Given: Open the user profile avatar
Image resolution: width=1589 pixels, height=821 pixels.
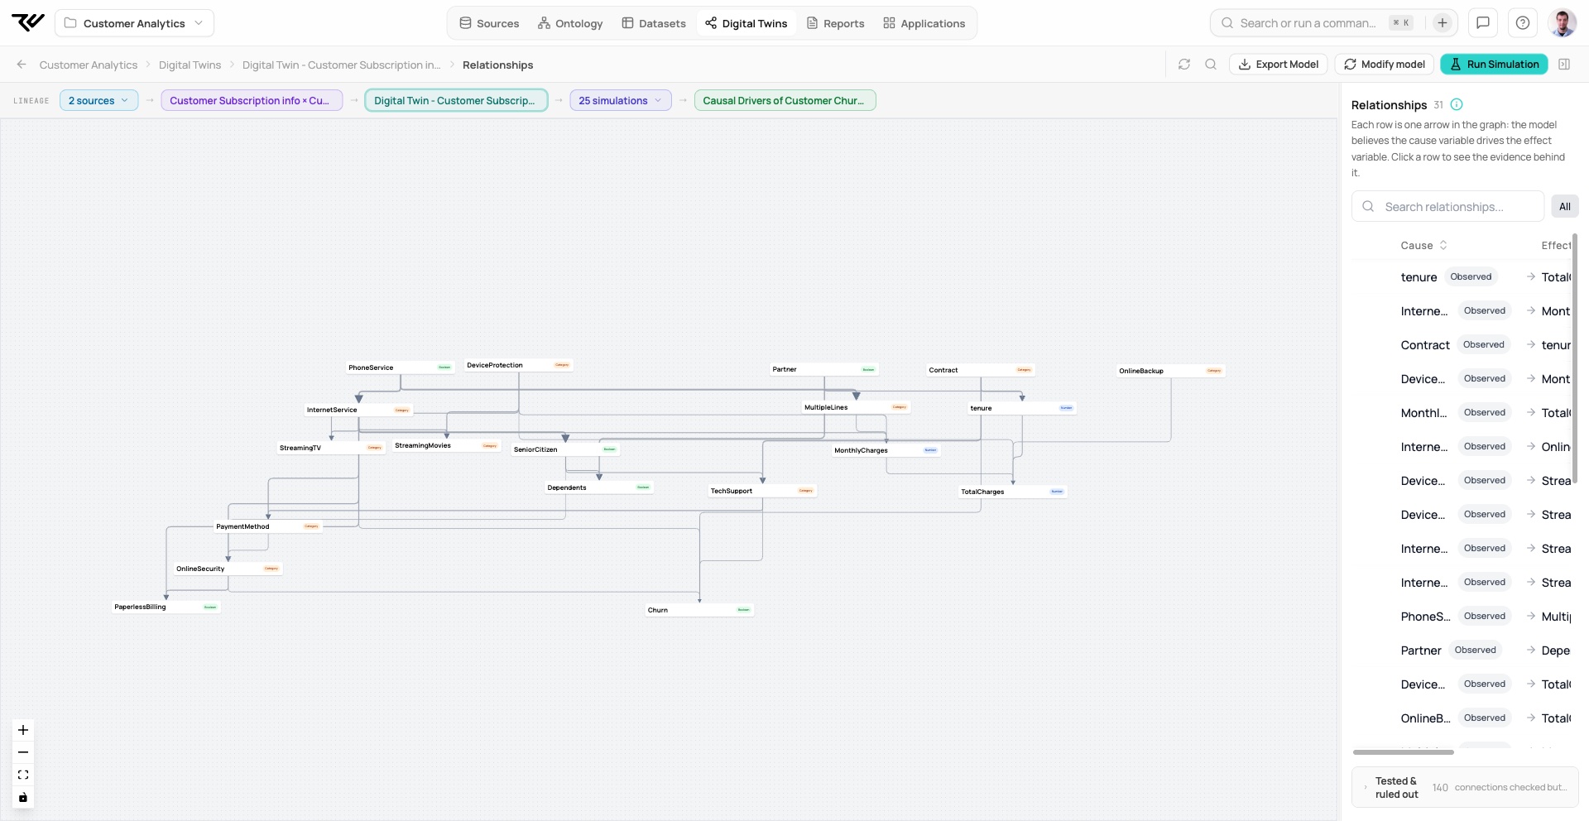Looking at the screenshot, I should coord(1563,23).
